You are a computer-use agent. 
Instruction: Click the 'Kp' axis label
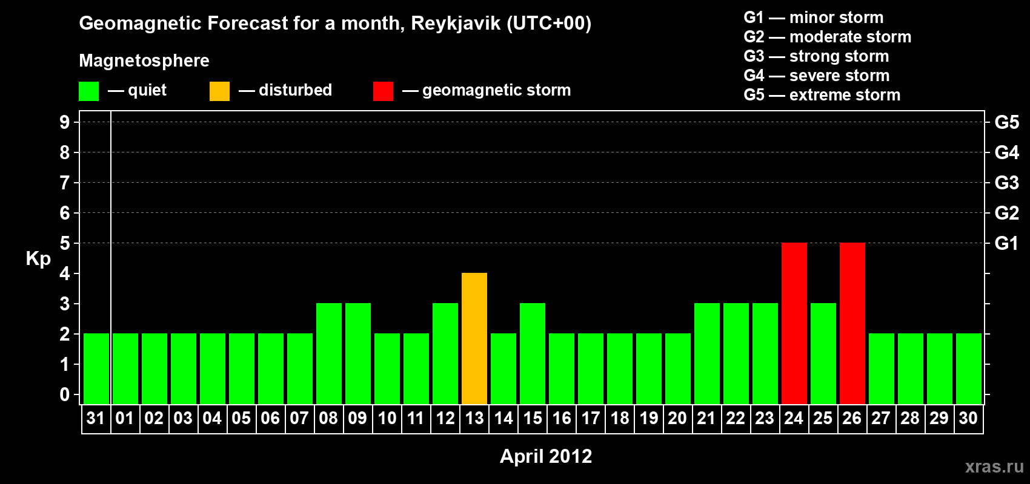click(38, 259)
